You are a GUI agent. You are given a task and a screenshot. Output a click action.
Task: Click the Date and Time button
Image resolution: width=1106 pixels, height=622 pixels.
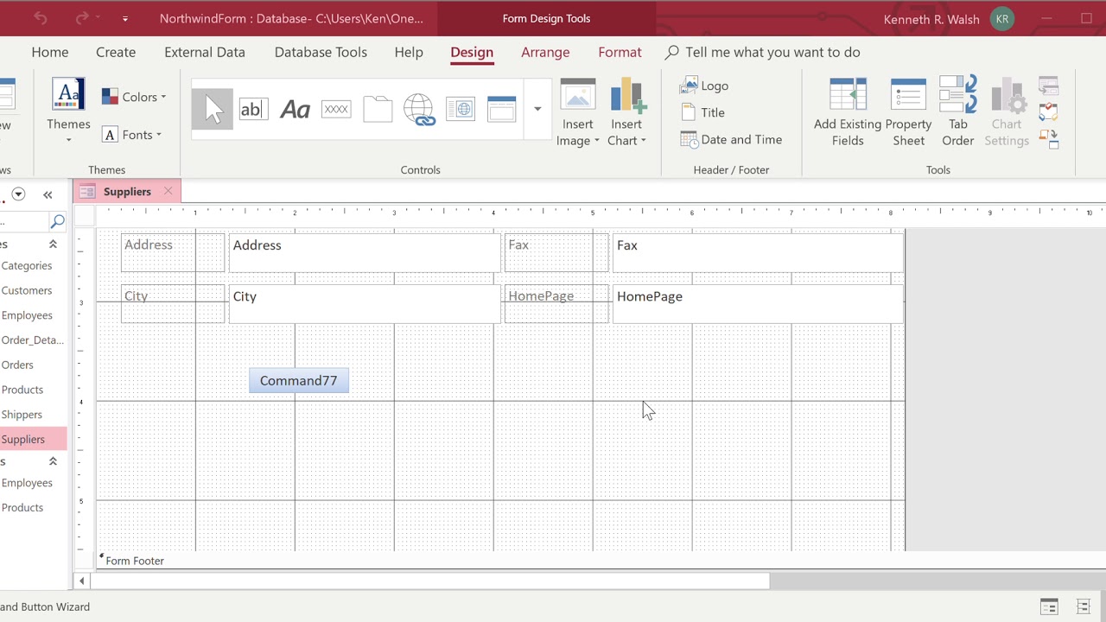(731, 139)
